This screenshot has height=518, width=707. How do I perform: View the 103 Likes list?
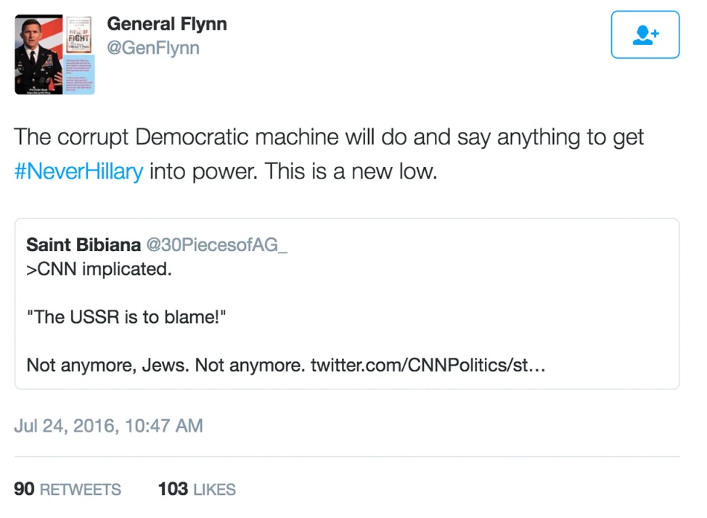pyautogui.click(x=197, y=489)
